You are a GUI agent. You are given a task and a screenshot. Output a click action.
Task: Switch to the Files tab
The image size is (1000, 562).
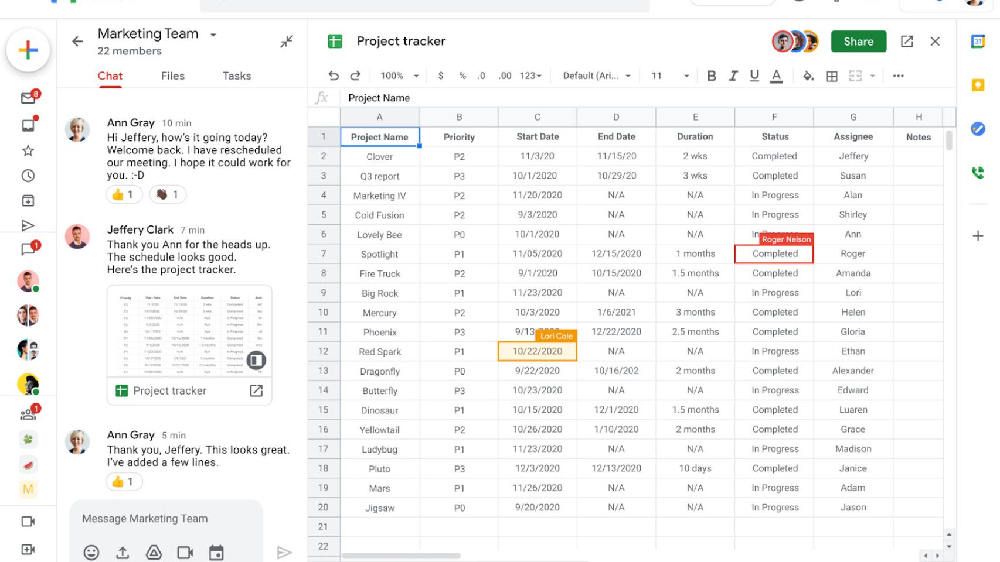coord(172,76)
